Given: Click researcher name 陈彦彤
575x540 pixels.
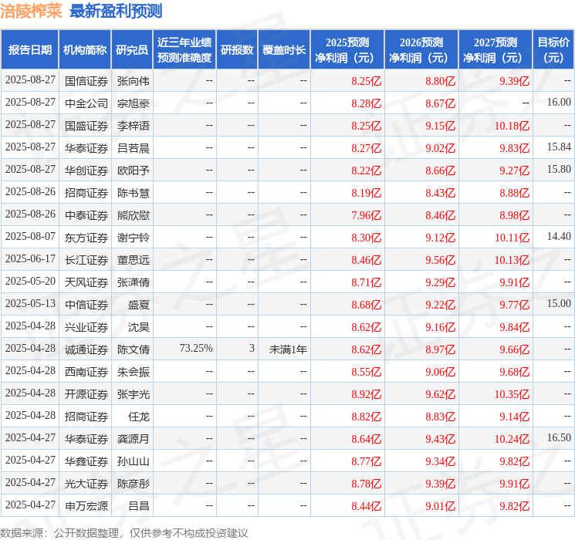Looking at the screenshot, I should [133, 484].
